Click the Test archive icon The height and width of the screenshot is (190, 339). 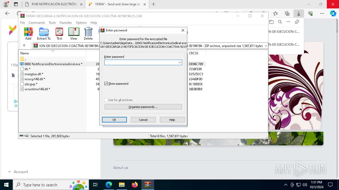pos(59,34)
